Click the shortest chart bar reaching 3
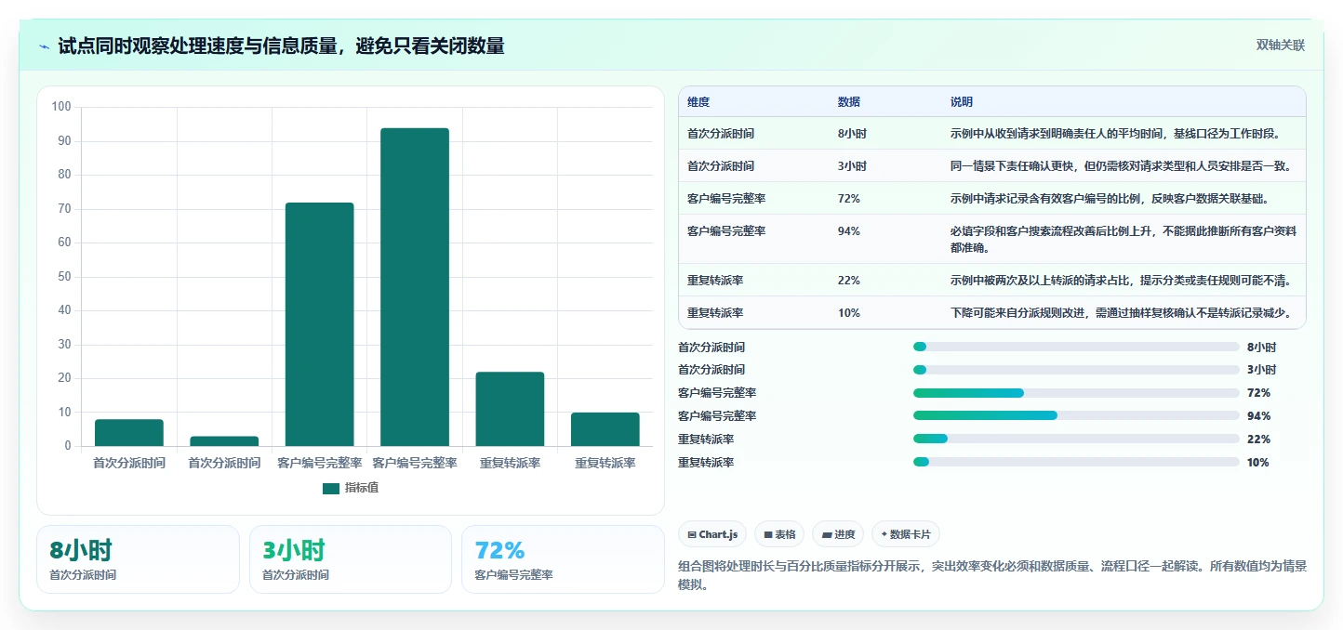1343x630 pixels. (224, 441)
